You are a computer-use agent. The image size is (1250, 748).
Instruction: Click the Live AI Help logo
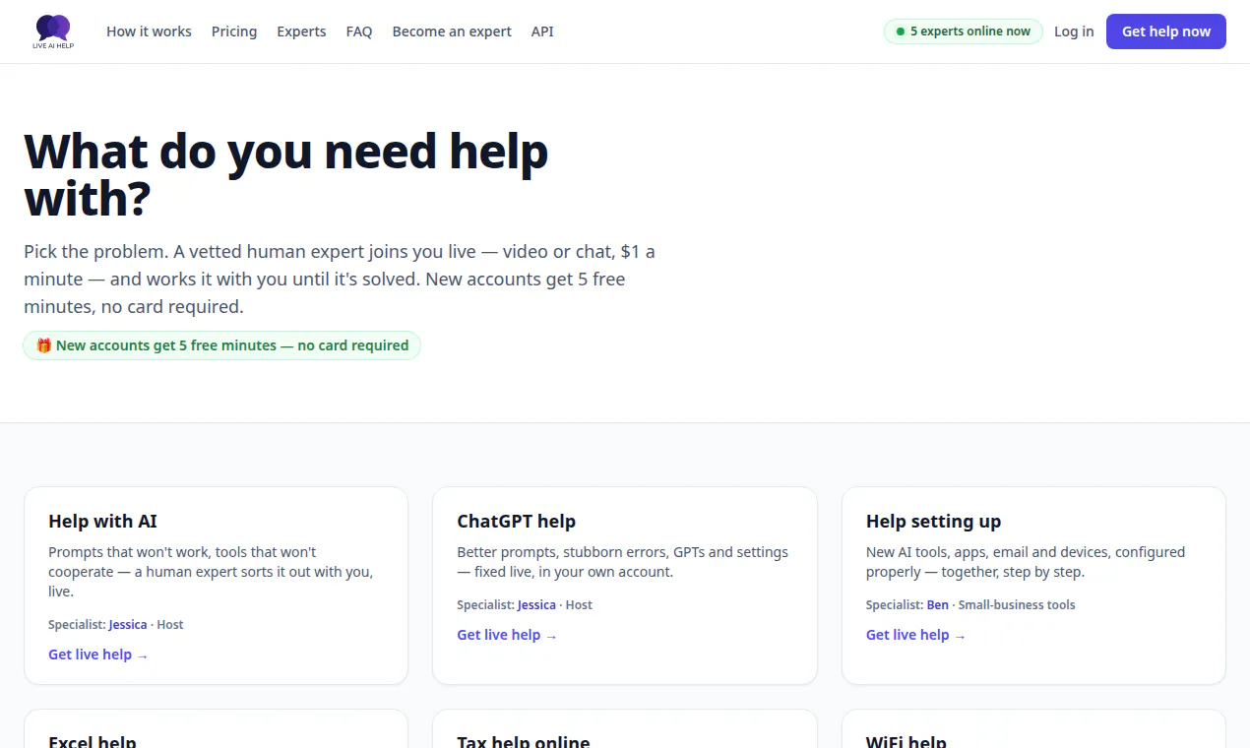[53, 31]
